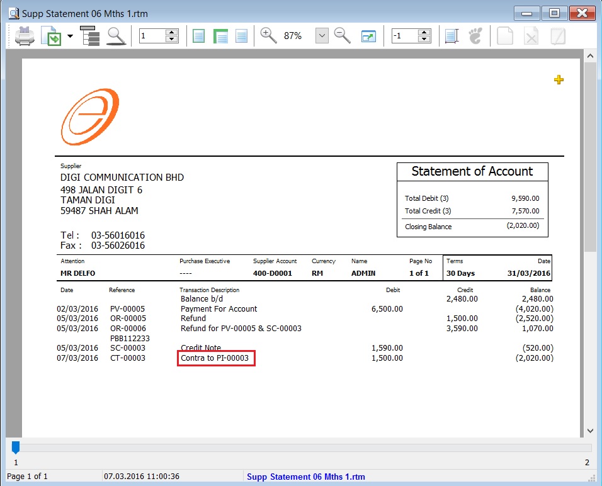
Task: Click the Export report icon
Action: click(x=50, y=36)
